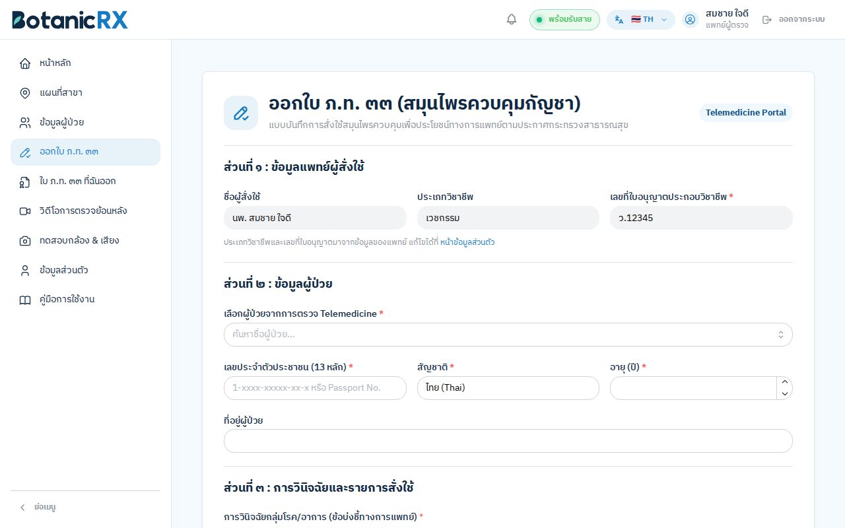Click the user avatar icon in header
This screenshot has height=528, width=845.
pos(691,20)
